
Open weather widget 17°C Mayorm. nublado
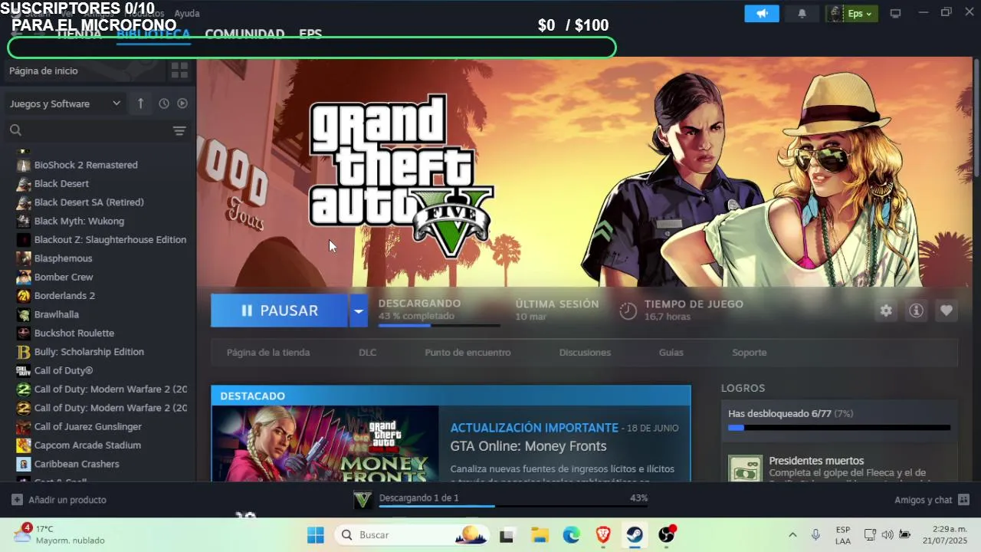[60, 534]
